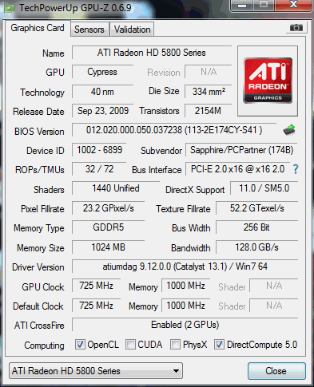Toggle the DirectCompute 5.0 checkbox
This screenshot has width=314, height=387.
(x=219, y=344)
